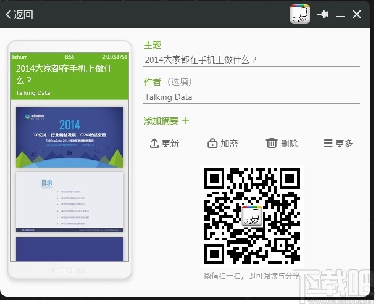Select the WeChat QR code image
Image resolution: width=376 pixels, height=304 pixels.
pyautogui.click(x=252, y=216)
